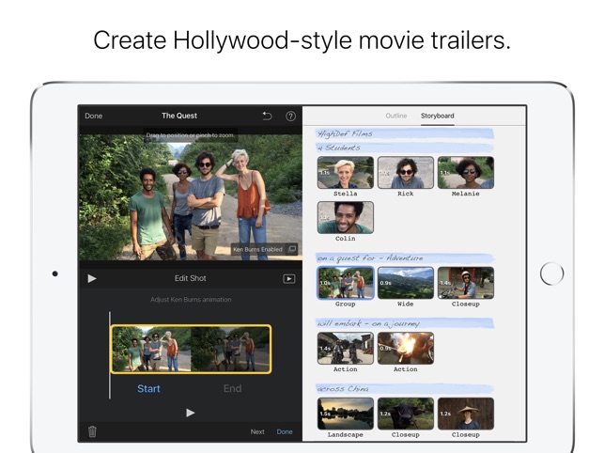This screenshot has height=453, width=604.
Task: Select the buffalo Closeup 1.2s thumbnail
Action: tap(405, 414)
